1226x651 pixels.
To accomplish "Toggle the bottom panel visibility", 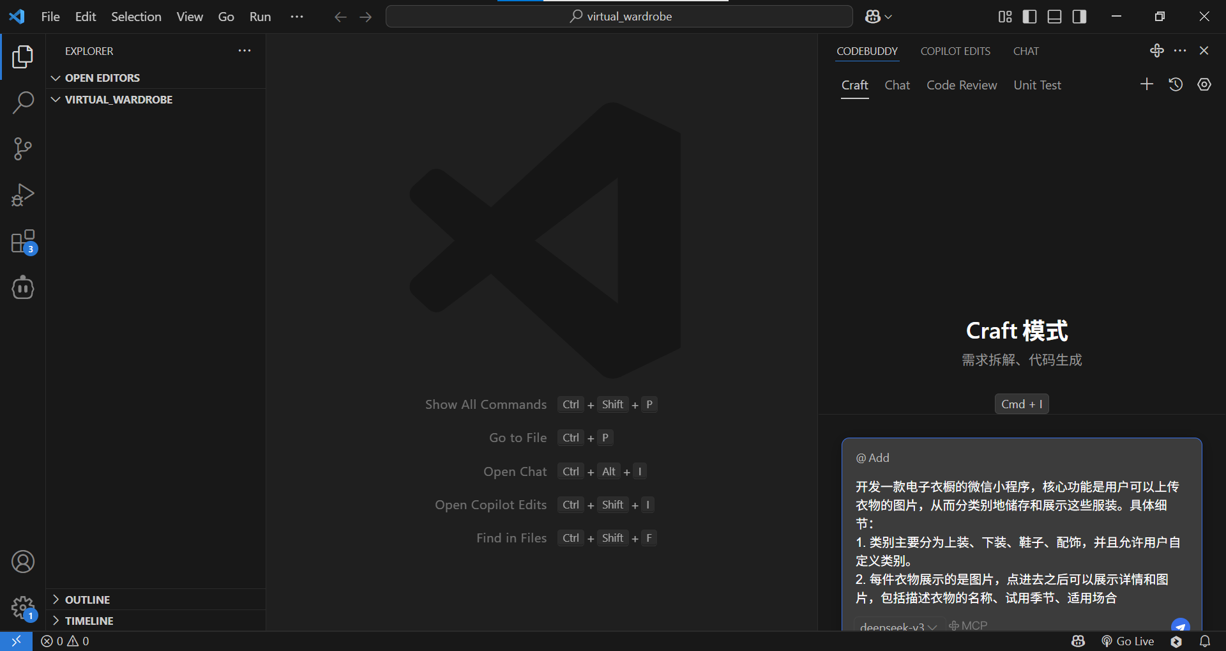I will tap(1054, 17).
